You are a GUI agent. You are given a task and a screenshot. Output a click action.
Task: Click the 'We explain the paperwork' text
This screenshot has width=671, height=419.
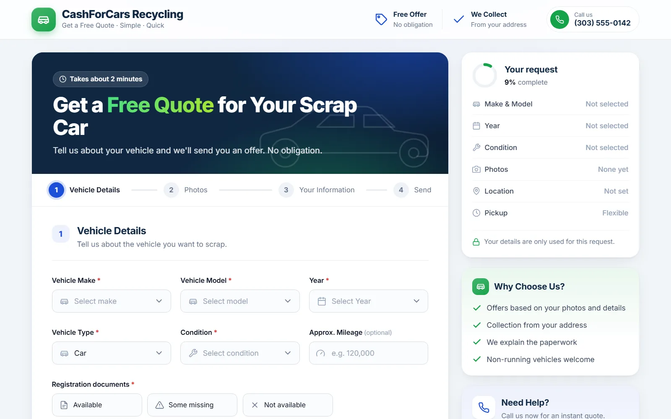click(x=532, y=342)
